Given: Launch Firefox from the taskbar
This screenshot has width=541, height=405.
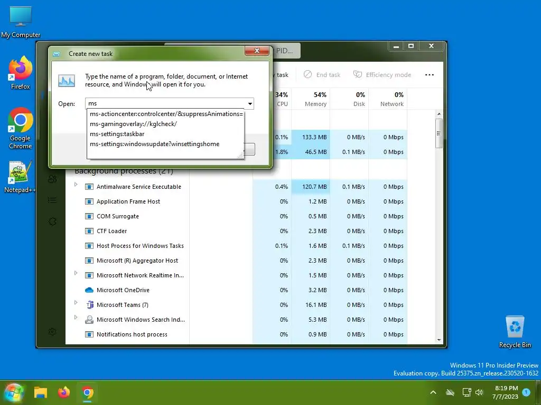Looking at the screenshot, I should [64, 392].
